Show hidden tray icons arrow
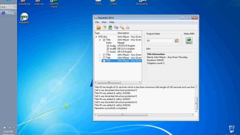Viewport: 240px width, 135px height. 14,127
